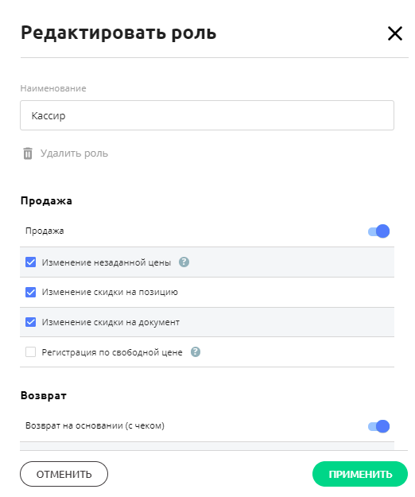This screenshot has height=497, width=415.
Task: Click the Удалить роль link
Action: coord(74,153)
